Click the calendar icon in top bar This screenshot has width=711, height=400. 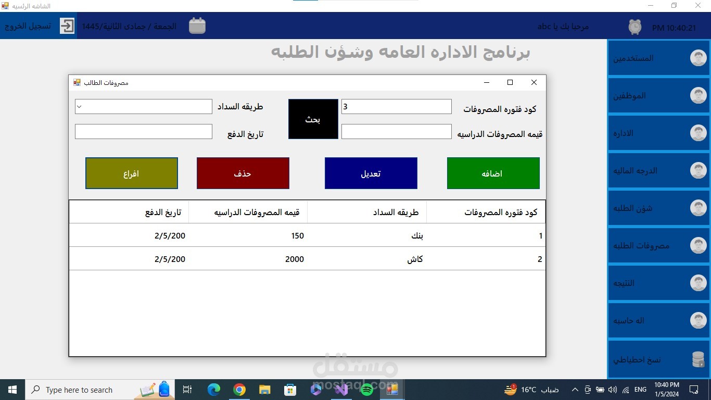197,26
